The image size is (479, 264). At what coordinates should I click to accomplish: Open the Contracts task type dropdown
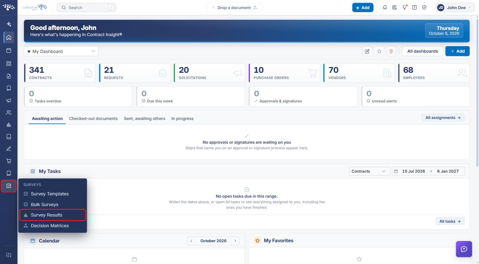point(369,171)
